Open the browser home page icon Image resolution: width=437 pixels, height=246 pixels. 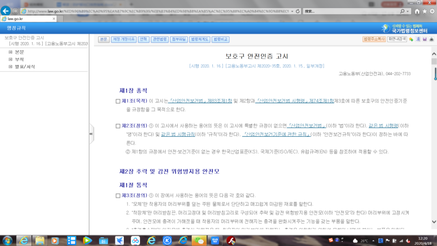click(x=417, y=11)
